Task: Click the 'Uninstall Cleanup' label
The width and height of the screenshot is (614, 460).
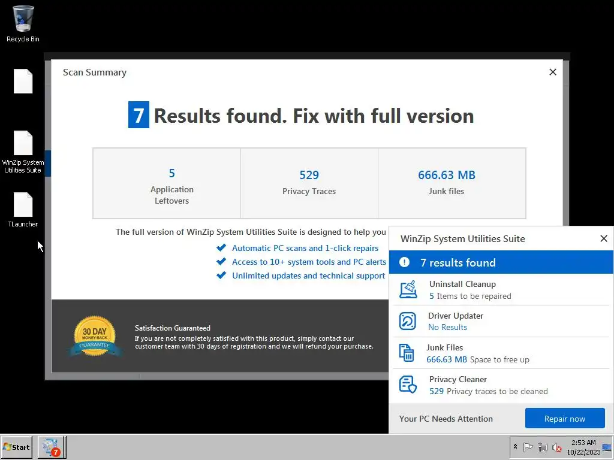Action: pyautogui.click(x=462, y=284)
